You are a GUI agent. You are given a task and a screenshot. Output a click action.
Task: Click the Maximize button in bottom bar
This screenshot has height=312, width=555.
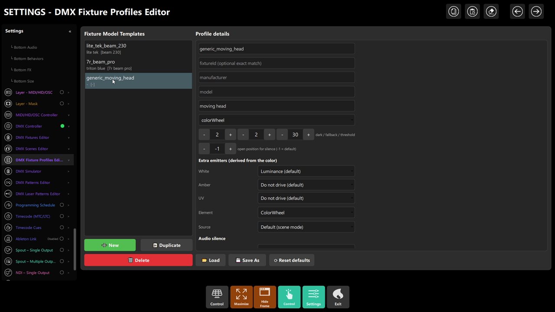[x=242, y=297]
